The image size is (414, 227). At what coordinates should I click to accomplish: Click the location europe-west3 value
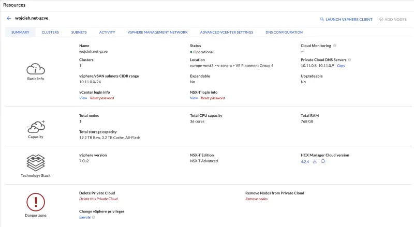[x=231, y=66]
